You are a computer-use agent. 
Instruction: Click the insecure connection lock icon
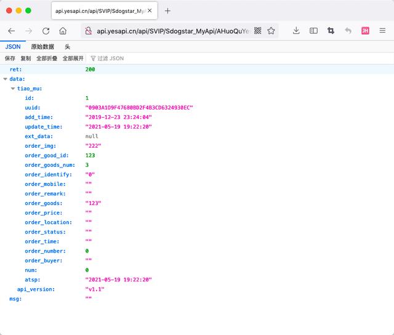tap(88, 31)
